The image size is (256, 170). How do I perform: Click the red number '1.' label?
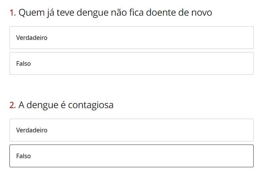coord(13,13)
